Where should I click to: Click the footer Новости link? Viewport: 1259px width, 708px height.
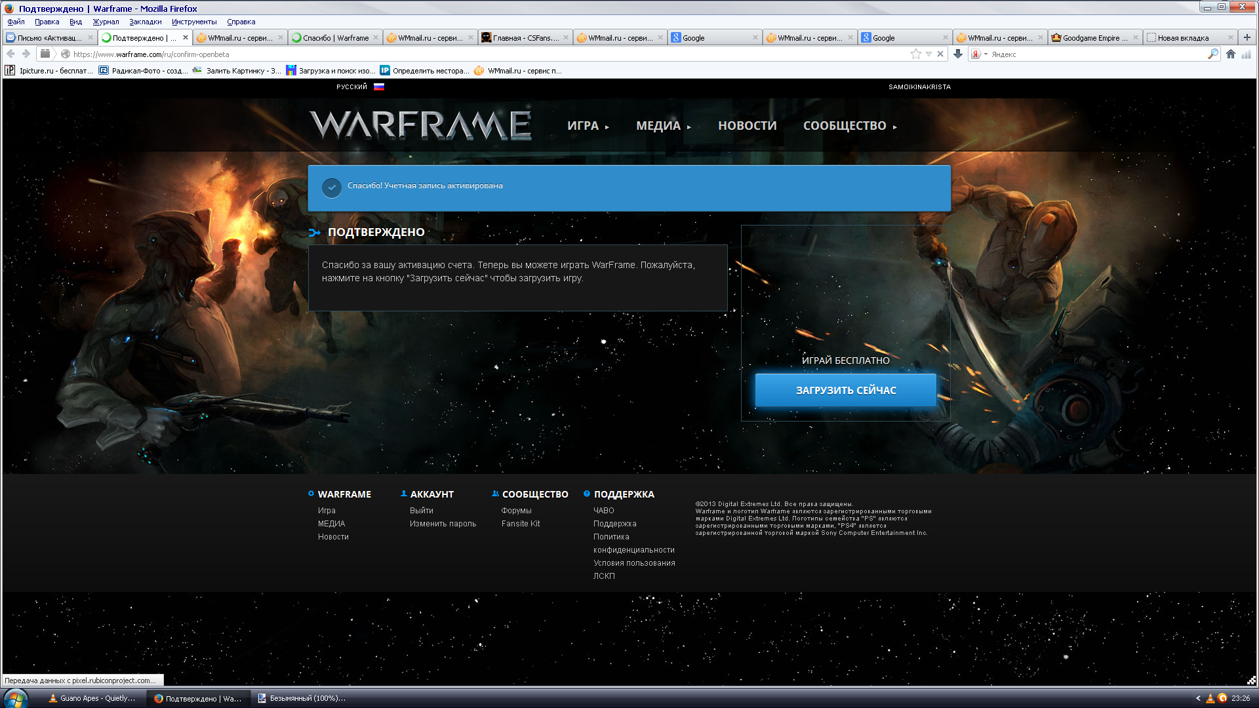[333, 537]
